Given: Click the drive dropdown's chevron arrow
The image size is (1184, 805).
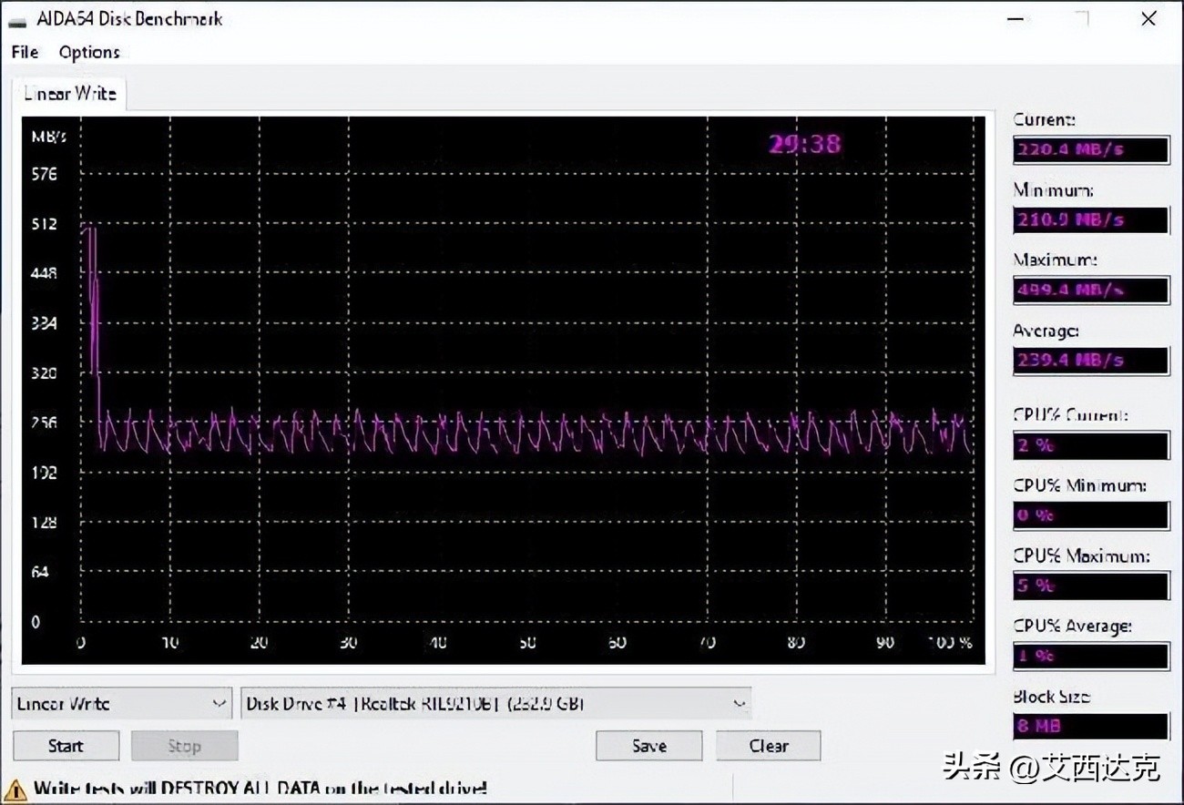Looking at the screenshot, I should (x=739, y=702).
